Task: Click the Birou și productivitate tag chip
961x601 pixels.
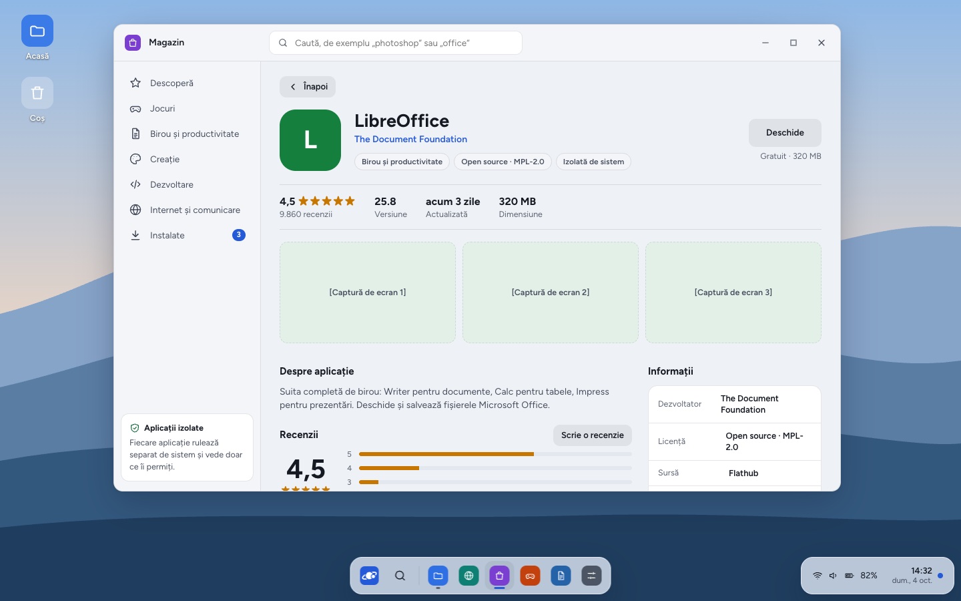Action: pos(402,162)
